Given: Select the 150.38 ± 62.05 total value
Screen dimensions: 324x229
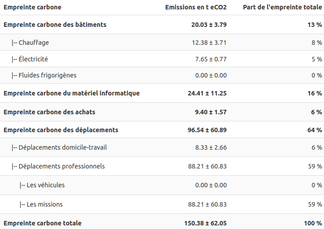Looking at the screenshot, I should pos(205,223).
